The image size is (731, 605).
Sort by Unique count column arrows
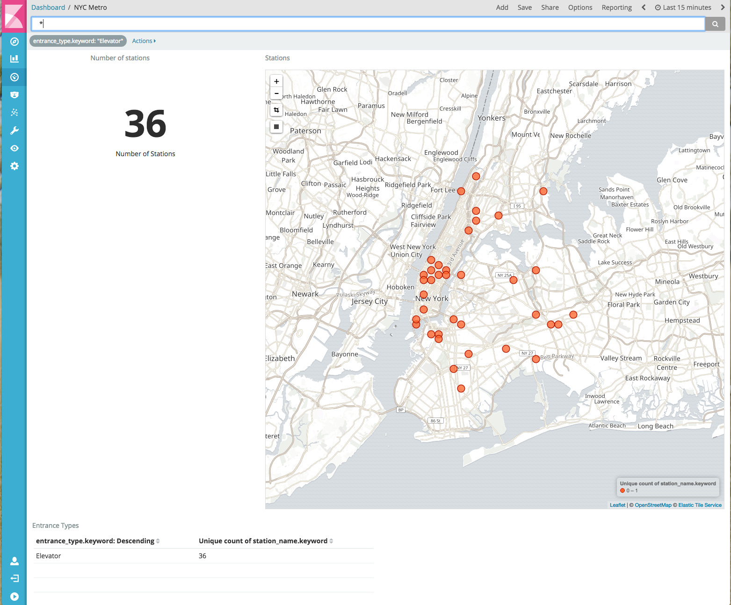(331, 541)
